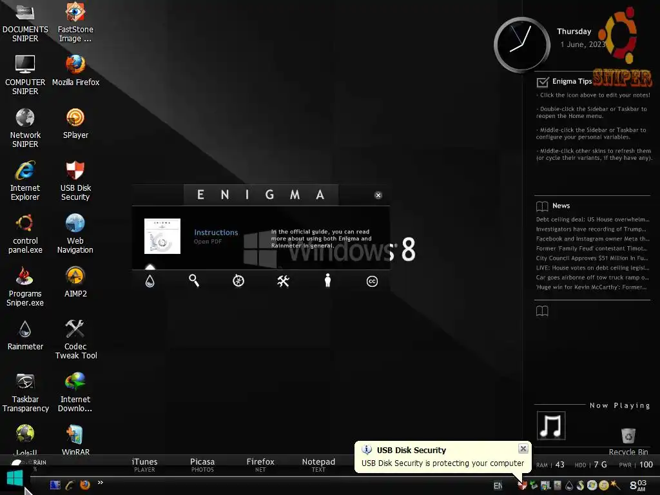Open Taskbar Transparency desktop icon
Screen dimensions: 660x495
click(25, 393)
